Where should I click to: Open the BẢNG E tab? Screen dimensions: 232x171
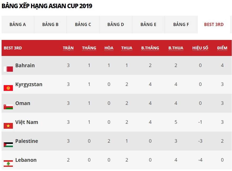[x=148, y=24]
